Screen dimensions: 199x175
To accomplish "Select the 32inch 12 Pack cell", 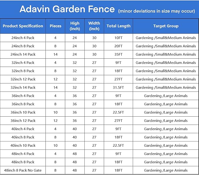I will (23, 79).
